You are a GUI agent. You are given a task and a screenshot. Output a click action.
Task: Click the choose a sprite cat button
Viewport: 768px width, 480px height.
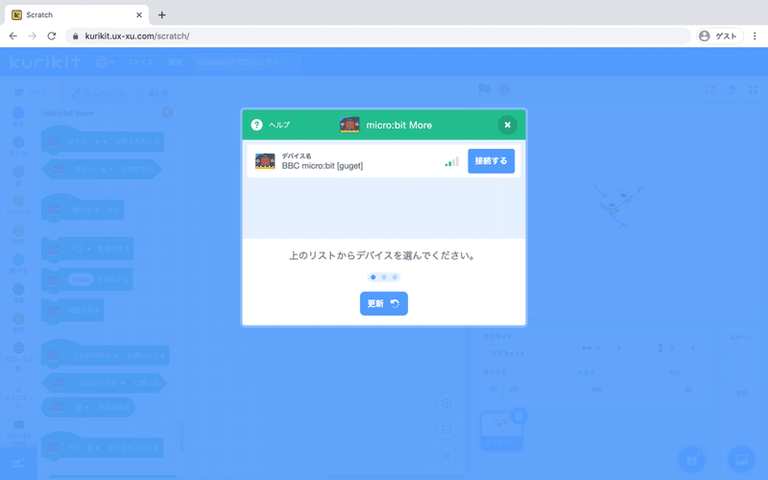coord(691,460)
